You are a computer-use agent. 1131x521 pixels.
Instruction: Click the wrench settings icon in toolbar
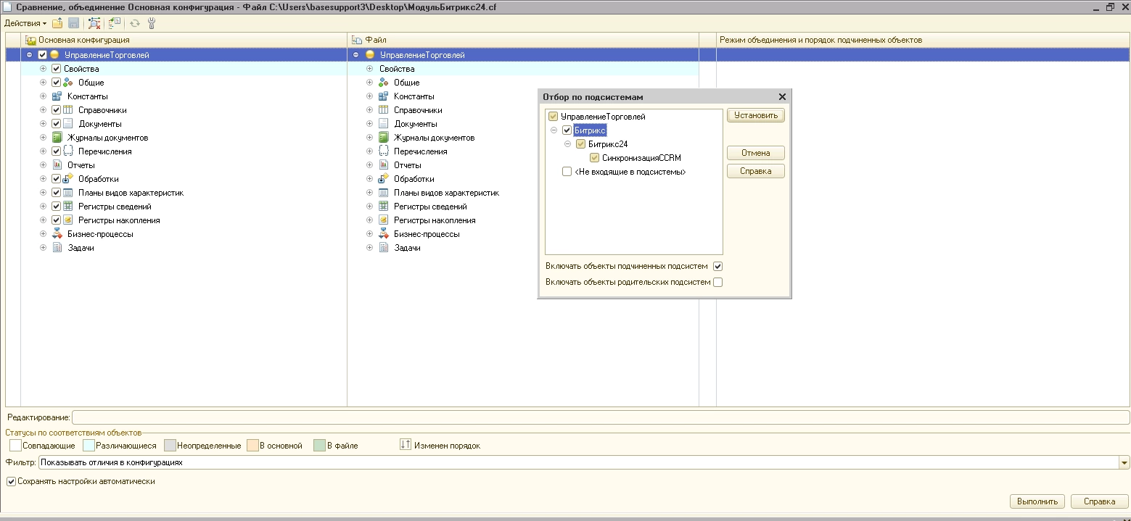click(152, 23)
